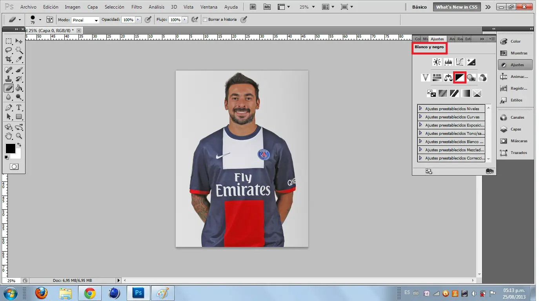Image resolution: width=539 pixels, height=301 pixels.
Task: Open the Opacidad slider arrow
Action: click(x=138, y=20)
